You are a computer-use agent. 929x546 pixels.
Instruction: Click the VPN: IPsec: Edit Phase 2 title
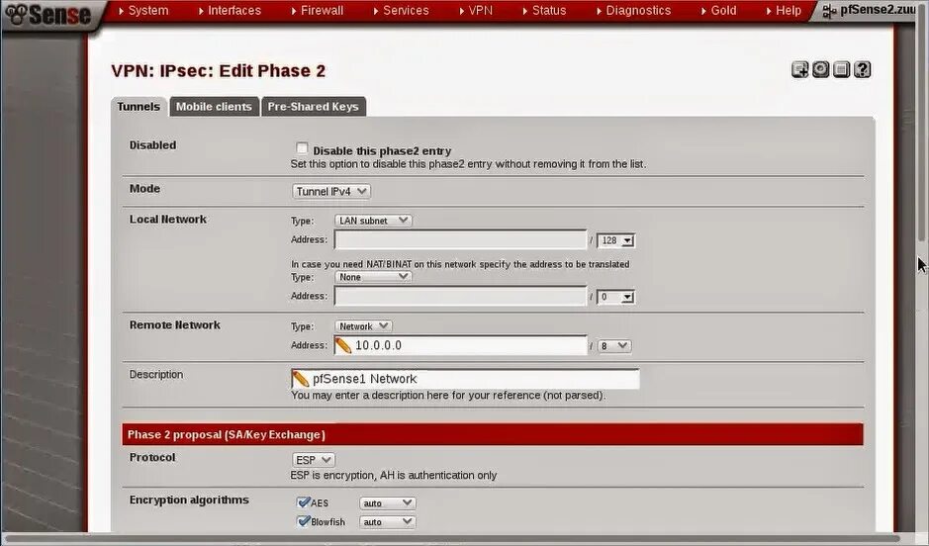(219, 71)
